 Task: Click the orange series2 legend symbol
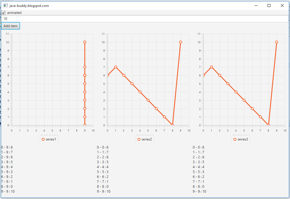[138, 139]
